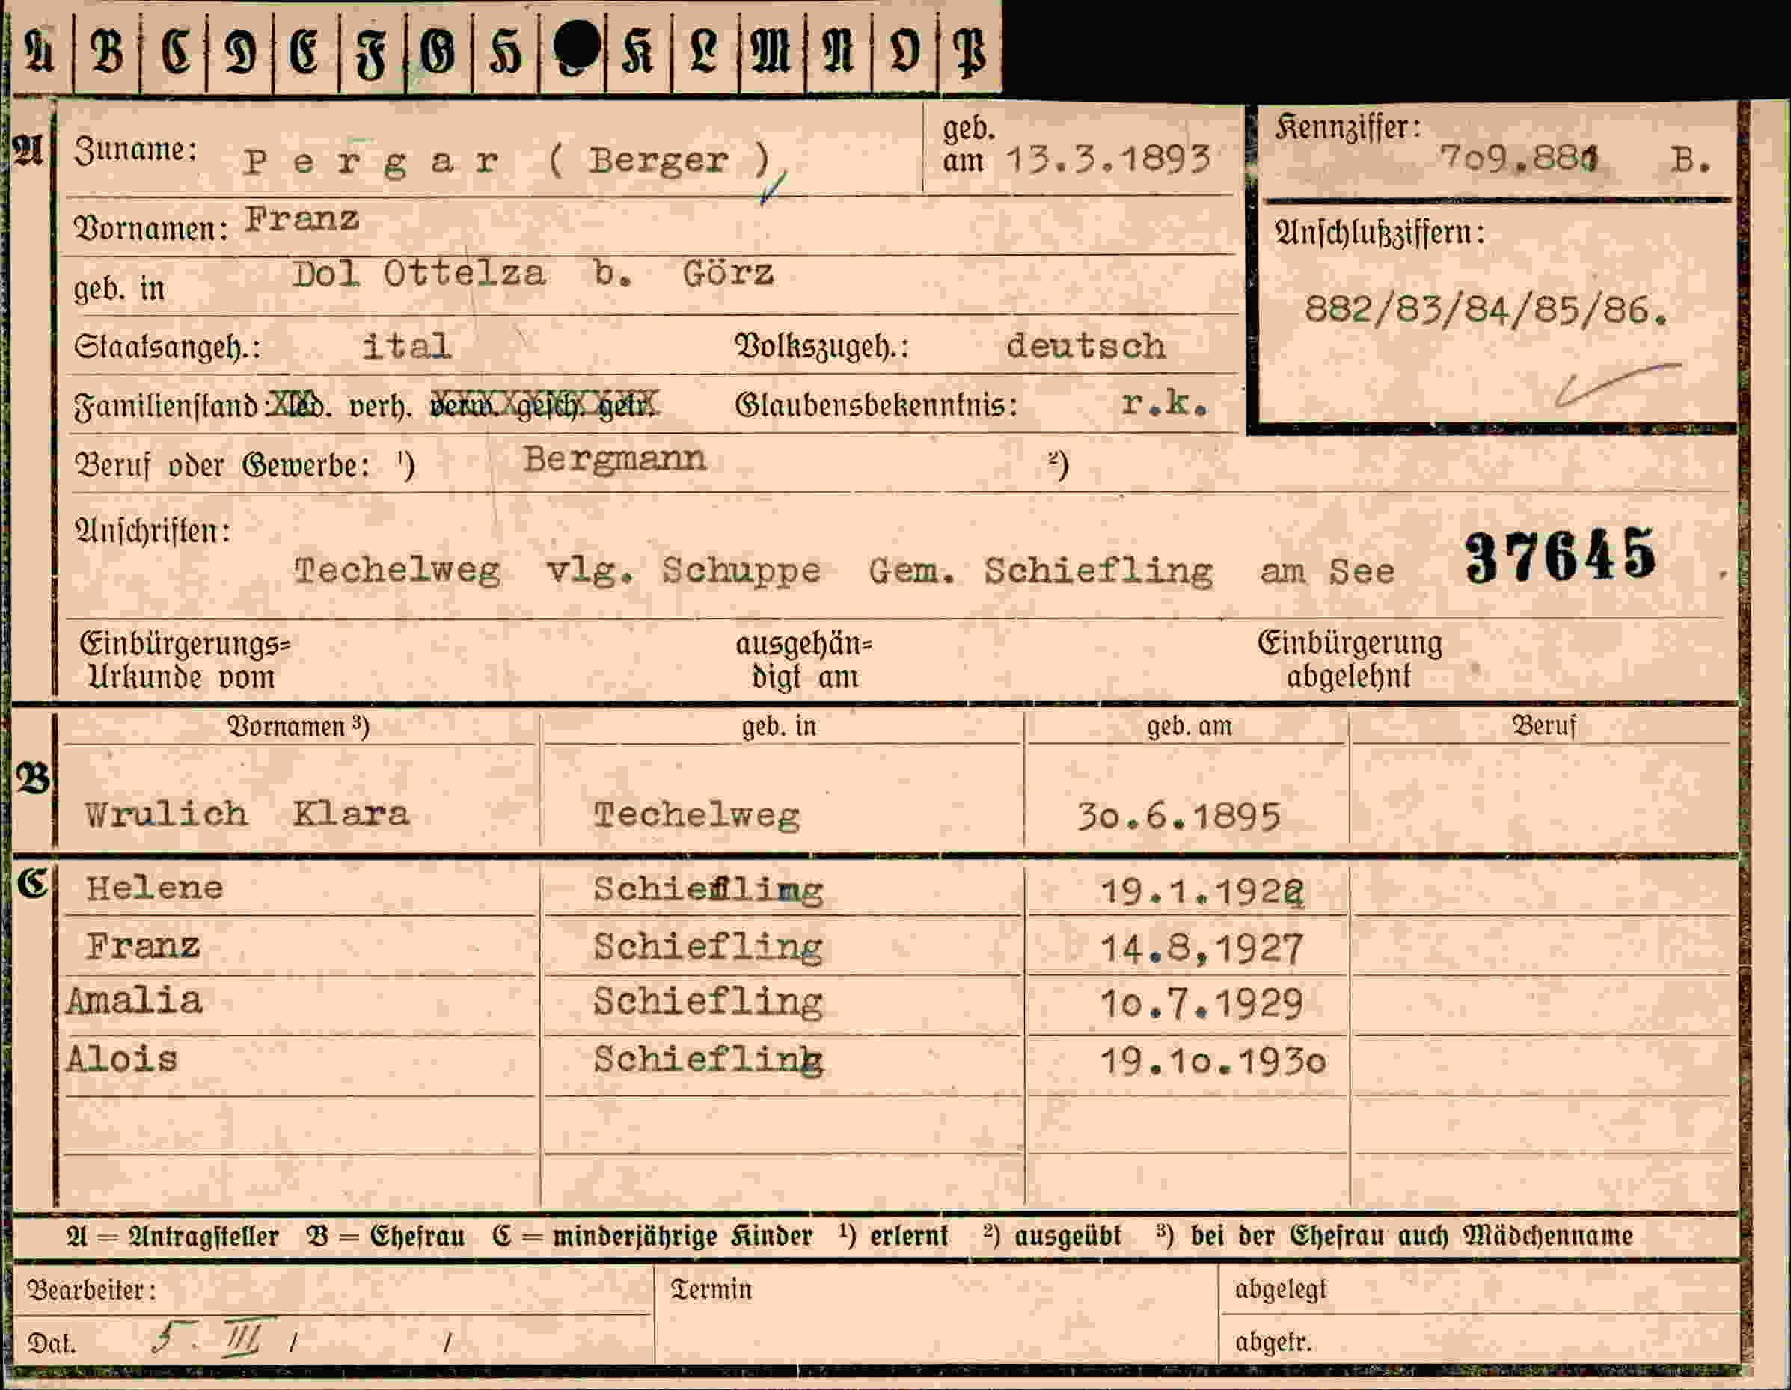Screen dimensions: 1791x1390
Task: Click the birth date '10.7.1929'
Action: click(x=1201, y=1005)
